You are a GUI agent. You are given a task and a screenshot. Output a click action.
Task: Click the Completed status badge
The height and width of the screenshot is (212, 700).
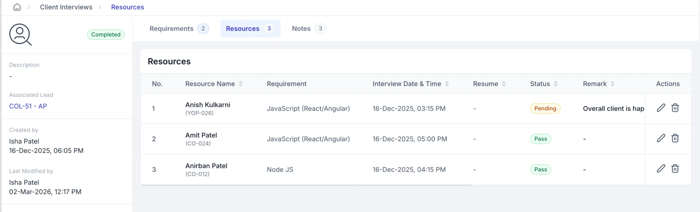[x=106, y=35]
